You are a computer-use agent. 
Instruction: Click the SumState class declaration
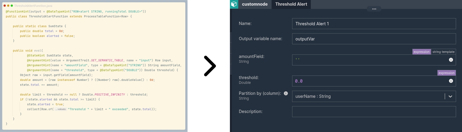(x=39, y=26)
